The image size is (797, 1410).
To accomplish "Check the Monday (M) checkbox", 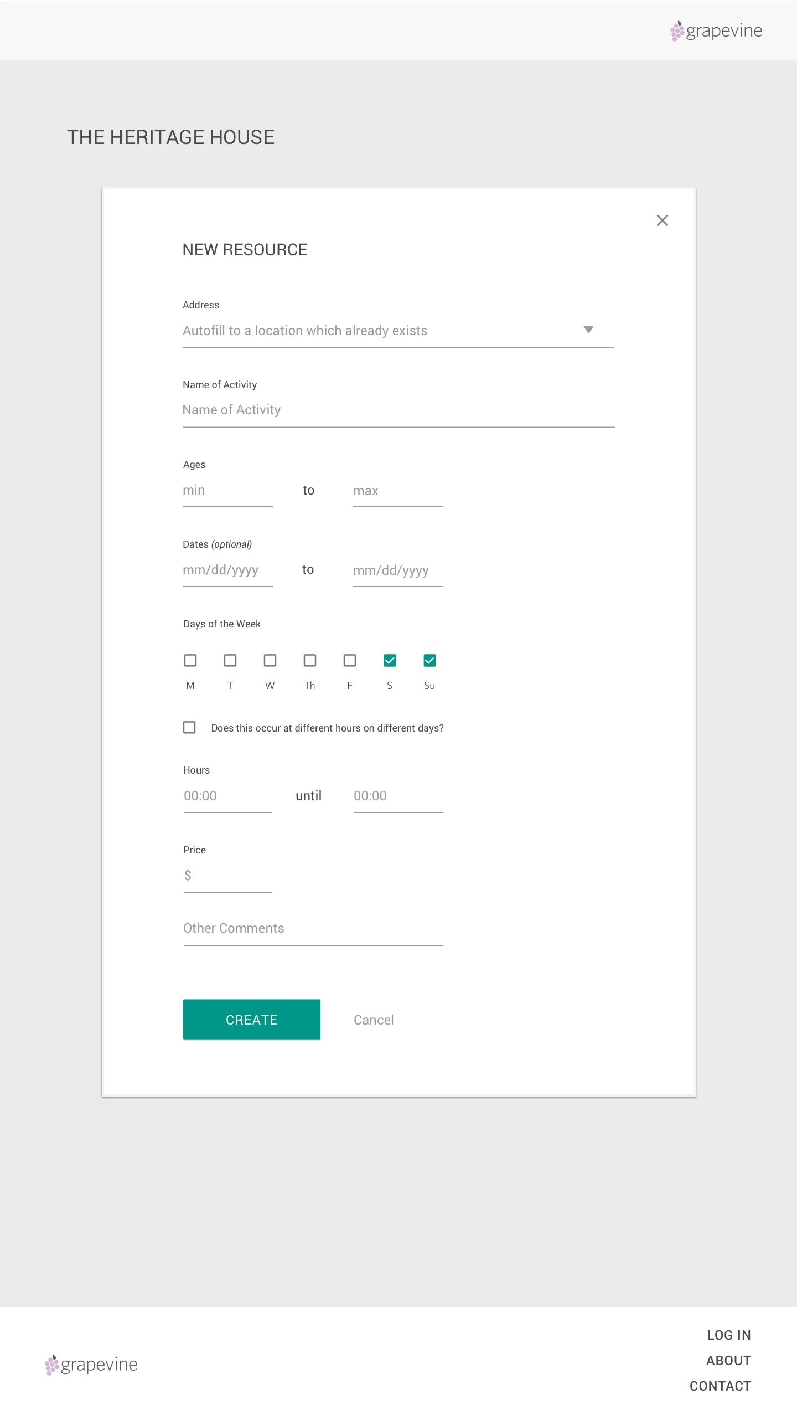I will (x=190, y=660).
